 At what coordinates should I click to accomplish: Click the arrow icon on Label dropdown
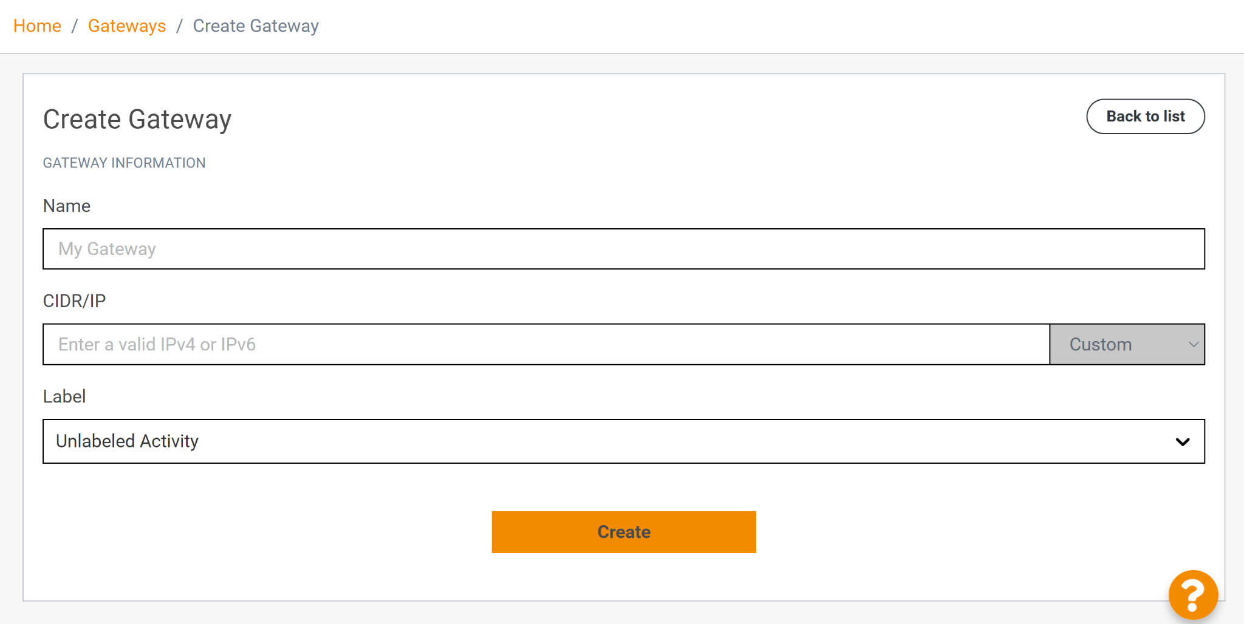point(1183,441)
